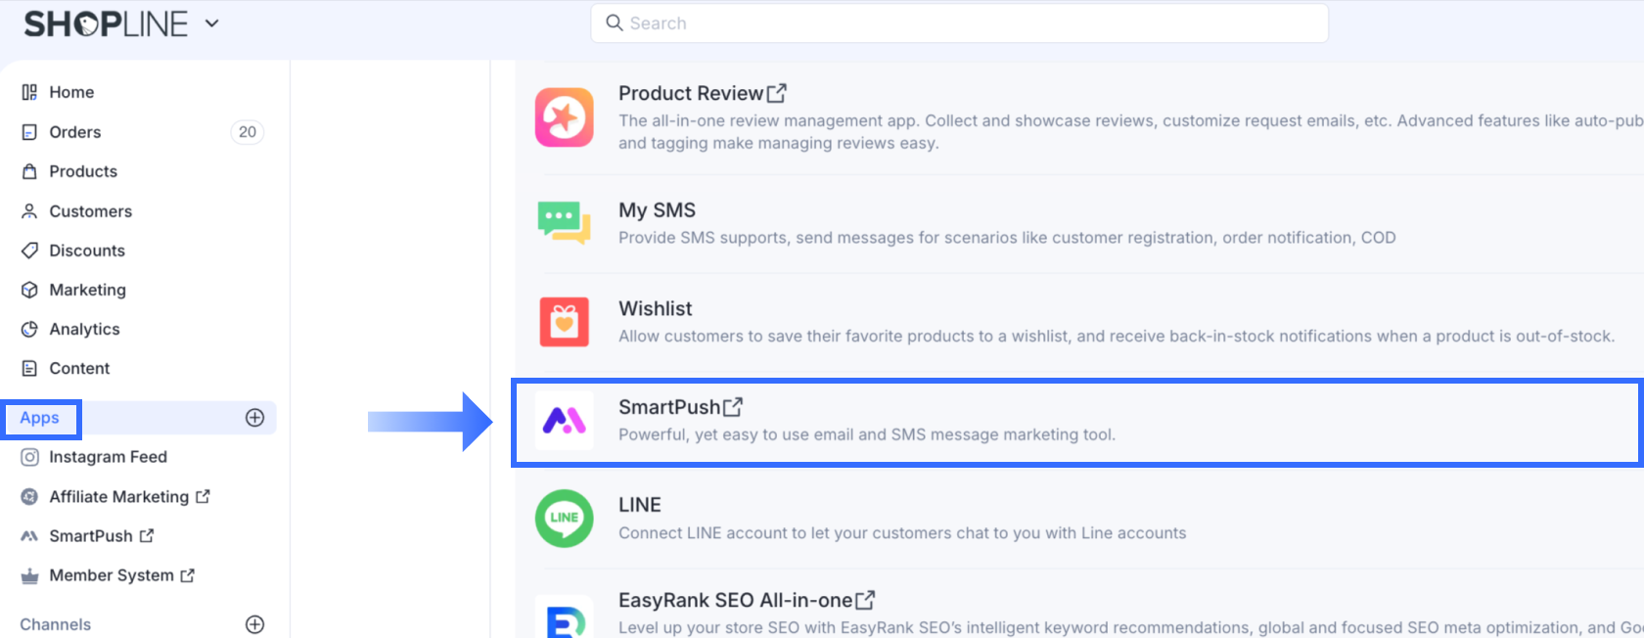This screenshot has width=1644, height=638.
Task: Click the EasyRank SEO app icon
Action: [x=564, y=618]
